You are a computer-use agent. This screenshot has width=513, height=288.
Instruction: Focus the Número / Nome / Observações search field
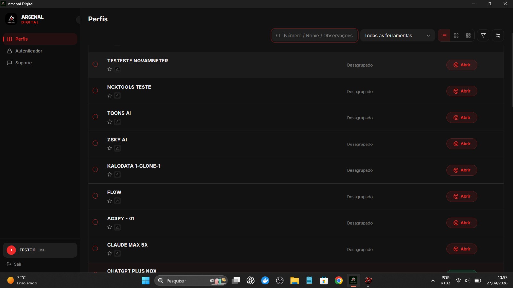click(x=315, y=36)
